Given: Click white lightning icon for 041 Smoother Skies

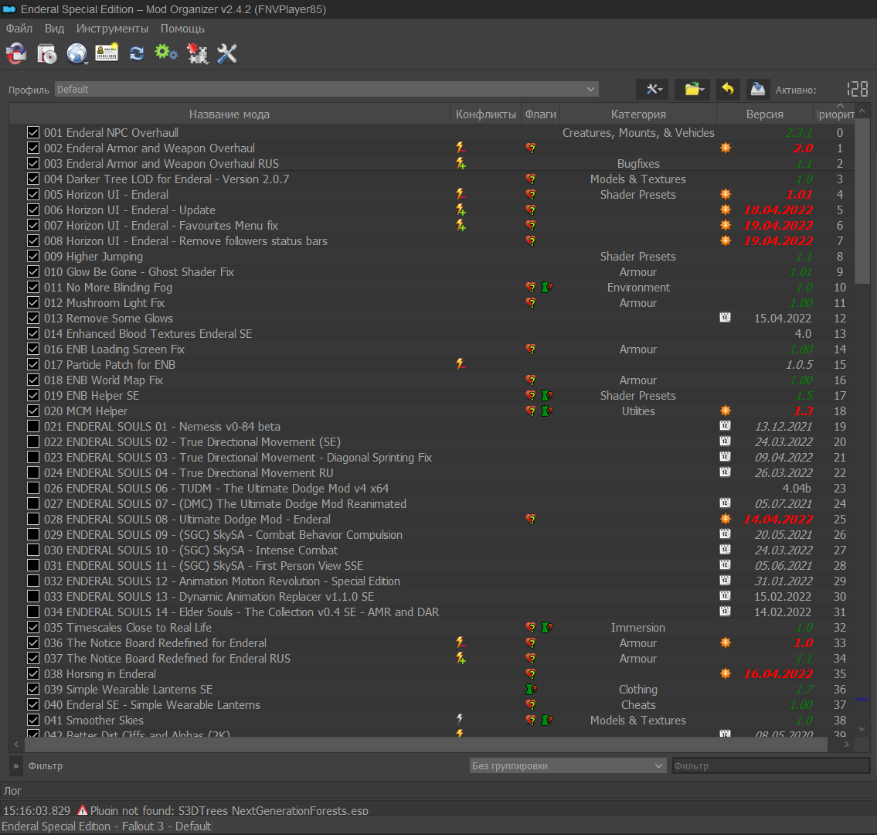Looking at the screenshot, I should point(460,719).
